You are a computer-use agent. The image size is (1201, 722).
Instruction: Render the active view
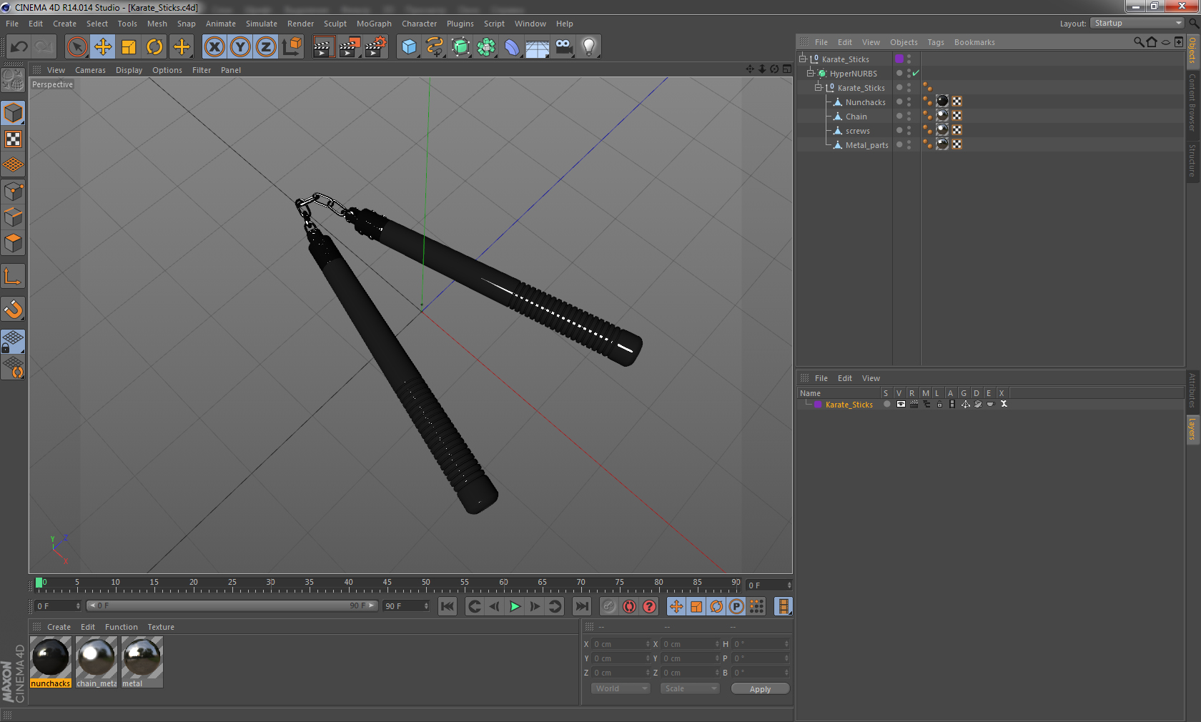[323, 47]
